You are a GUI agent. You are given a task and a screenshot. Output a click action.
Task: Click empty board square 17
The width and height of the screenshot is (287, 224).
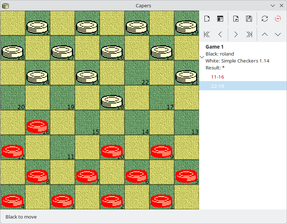(x=162, y=98)
